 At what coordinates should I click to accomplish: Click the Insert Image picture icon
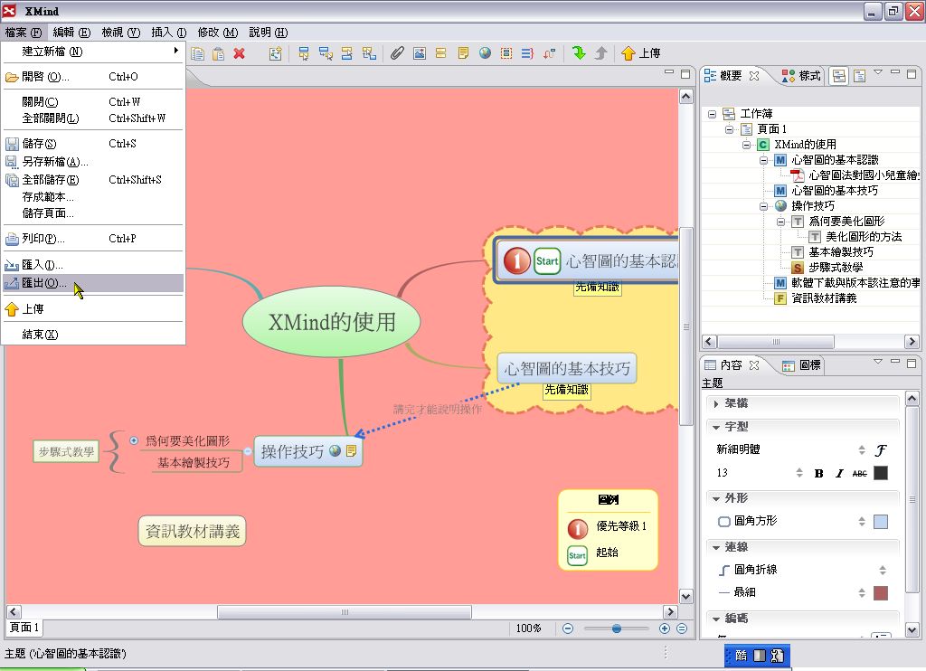coord(420,53)
